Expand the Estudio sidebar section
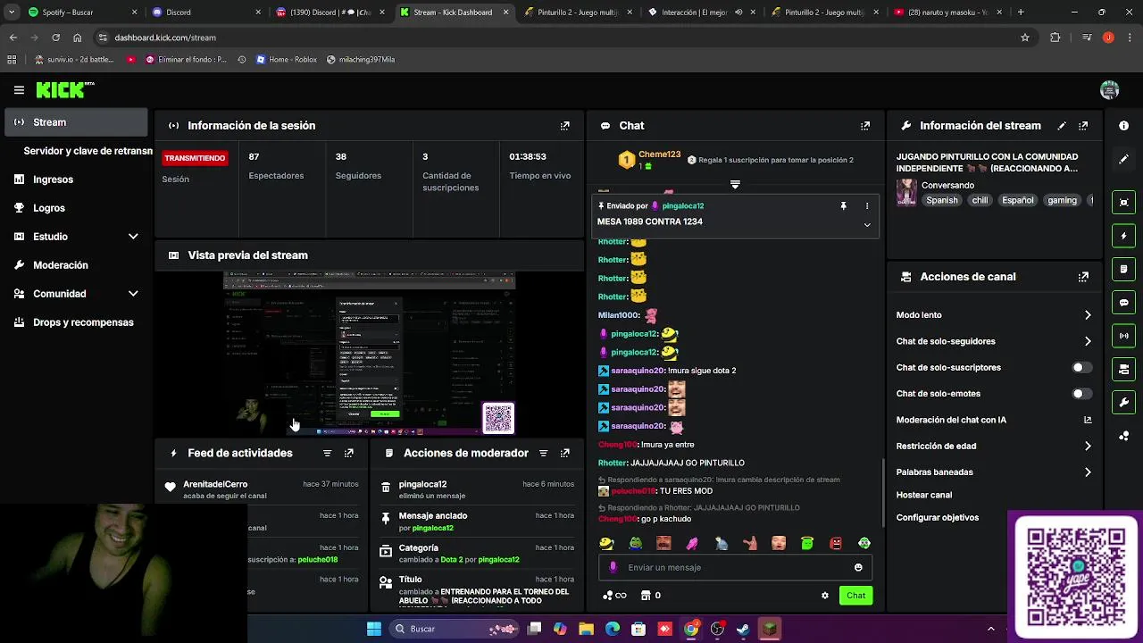Viewport: 1143px width, 643px height. [x=133, y=237]
